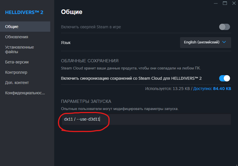Open the Конфиденциальность sidebar item
Screen dimensions: 238x166
25,93
